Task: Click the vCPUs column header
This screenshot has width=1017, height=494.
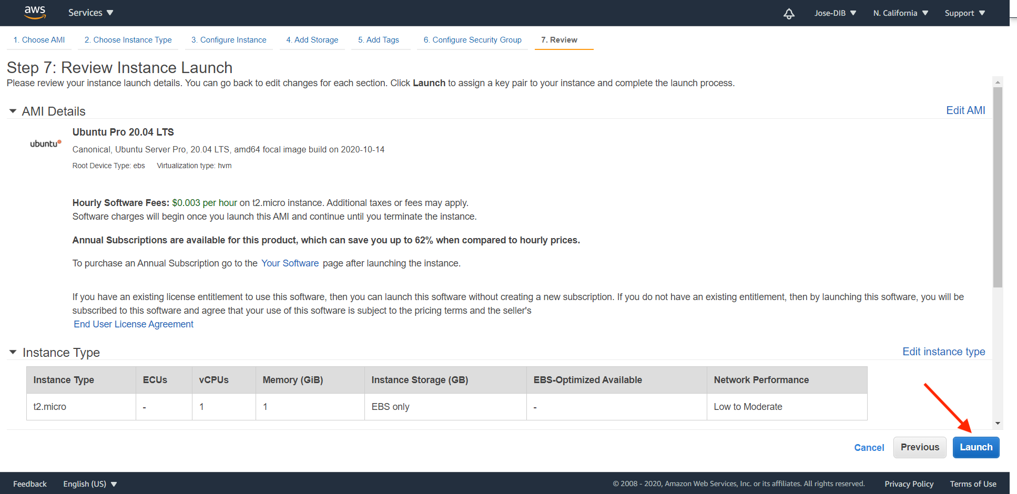Action: 223,380
